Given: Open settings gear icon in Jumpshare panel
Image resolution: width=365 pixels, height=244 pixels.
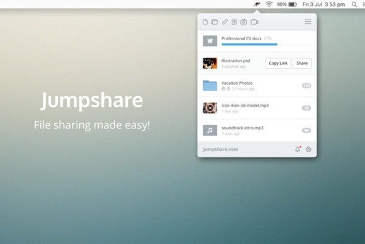Looking at the screenshot, I should tap(308, 149).
